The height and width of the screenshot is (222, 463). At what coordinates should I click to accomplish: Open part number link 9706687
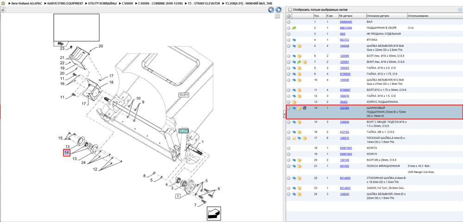pyautogui.click(x=345, y=90)
